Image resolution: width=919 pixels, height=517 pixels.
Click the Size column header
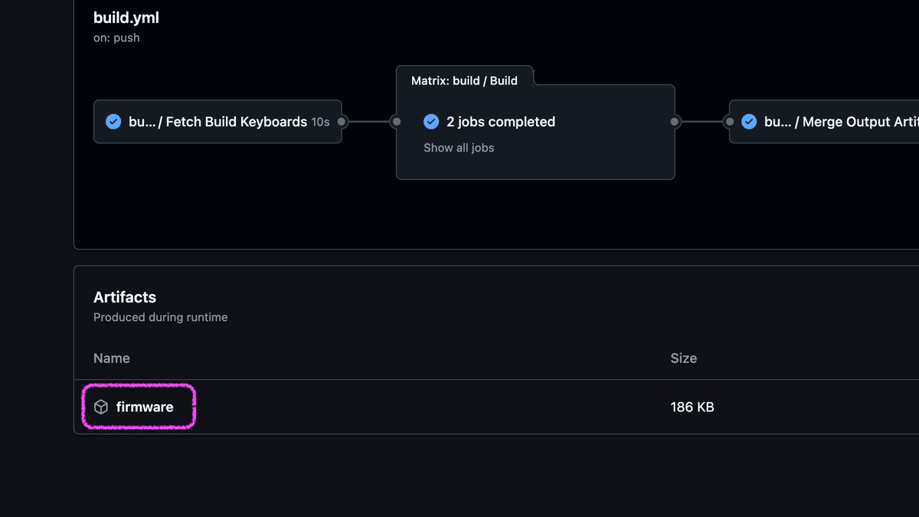[x=683, y=358]
